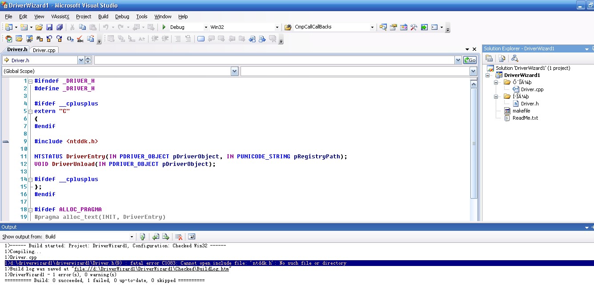The height and width of the screenshot is (286, 594).
Task: Open the Build menu
Action: tap(103, 16)
